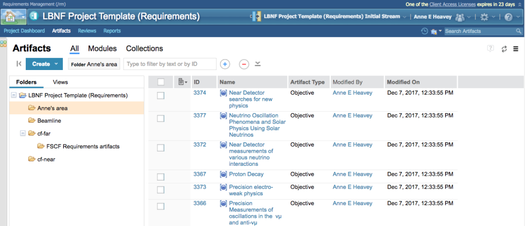Check the box for artifact 3374
Viewport: 525px width, 226px height.
click(161, 96)
